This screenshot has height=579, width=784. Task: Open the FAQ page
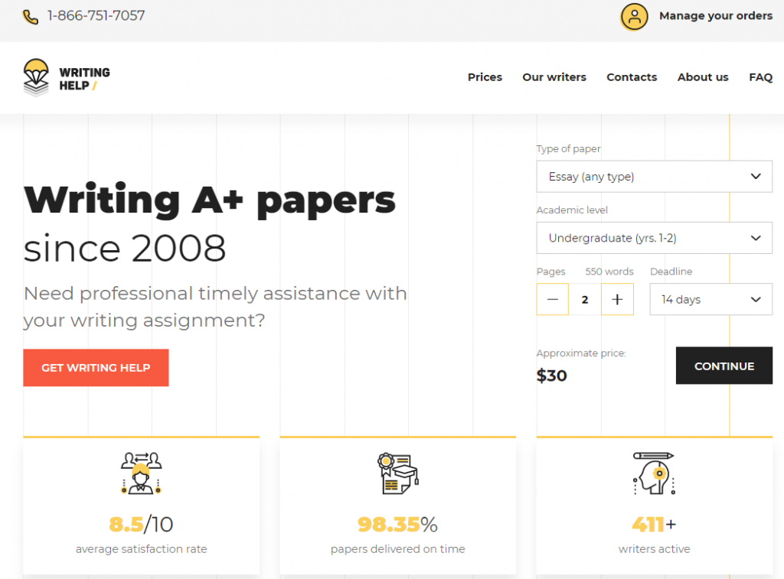[760, 77]
